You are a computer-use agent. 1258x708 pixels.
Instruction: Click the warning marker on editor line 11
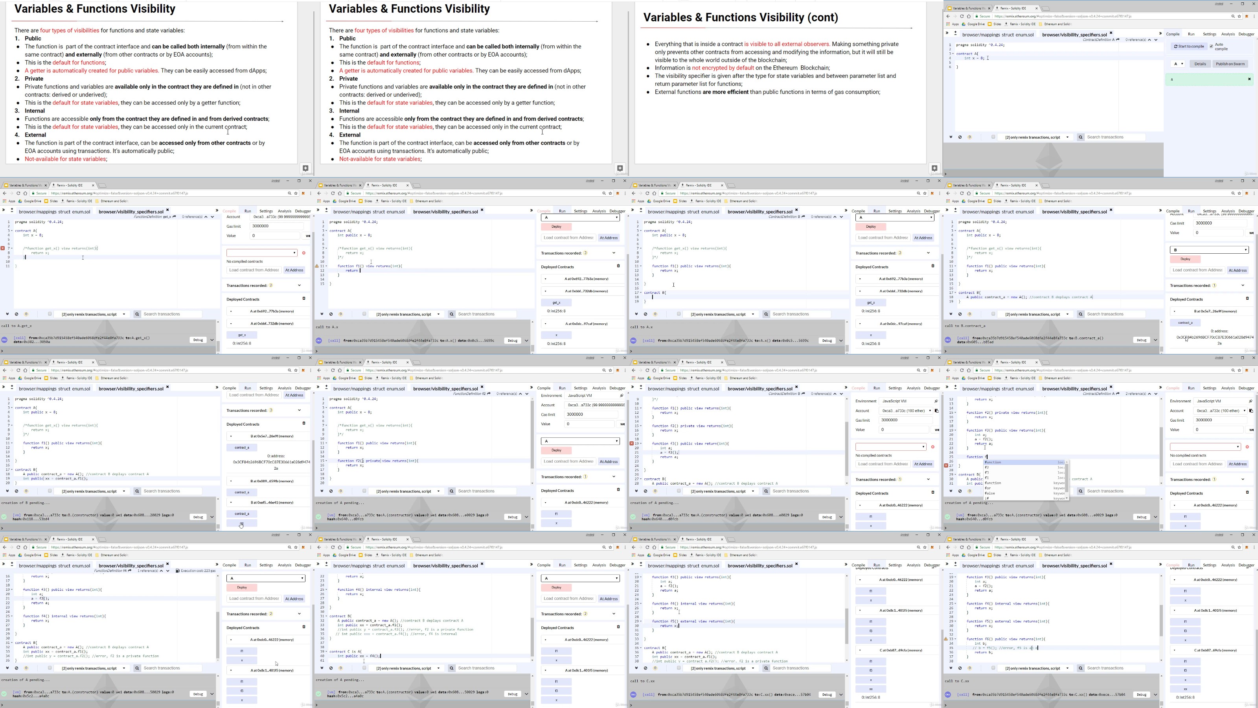317,266
